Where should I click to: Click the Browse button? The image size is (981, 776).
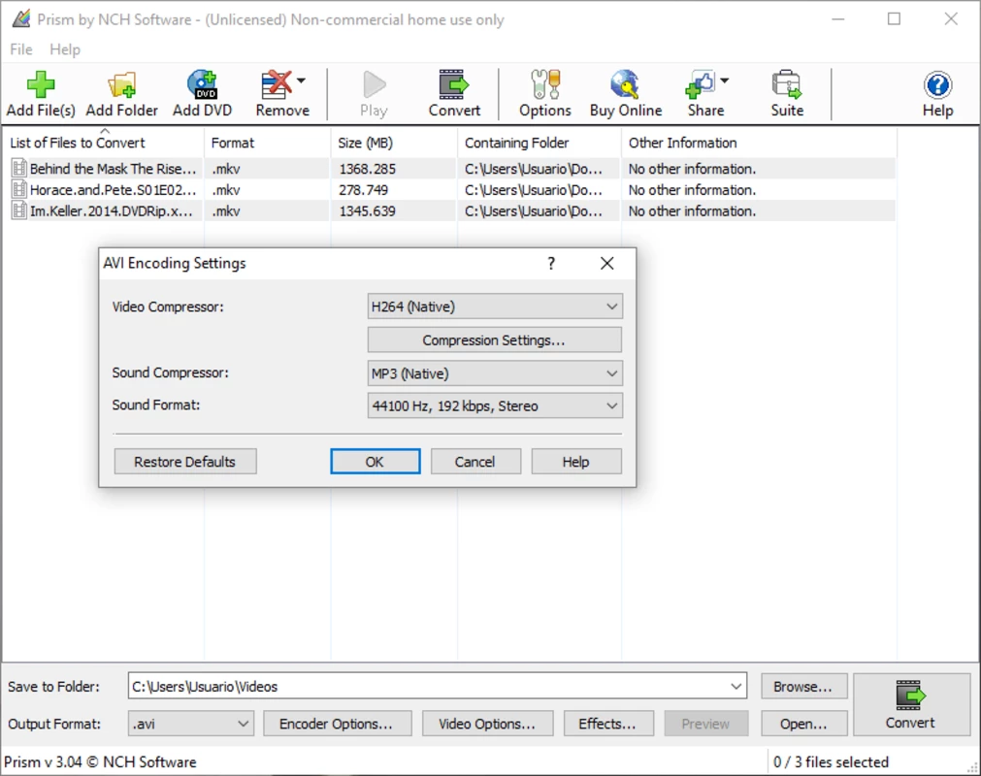[x=803, y=686]
